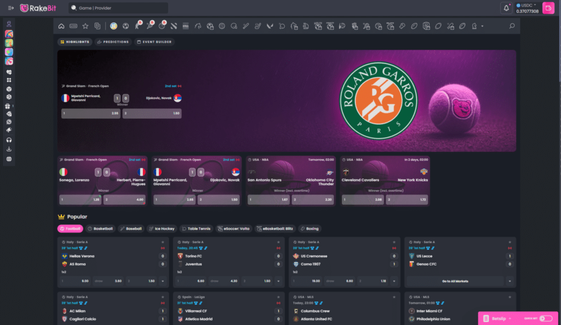The width and height of the screenshot is (561, 325).
Task: Open the bet history slips icon
Action: click(98, 26)
